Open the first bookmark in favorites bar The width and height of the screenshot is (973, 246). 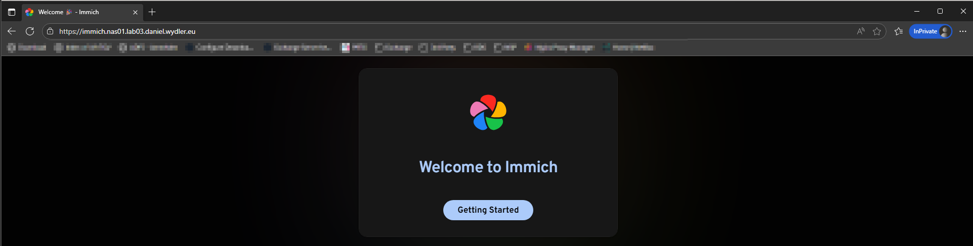pos(27,47)
